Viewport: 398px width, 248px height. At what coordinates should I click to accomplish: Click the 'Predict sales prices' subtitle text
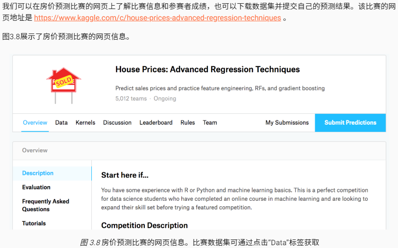(220, 88)
